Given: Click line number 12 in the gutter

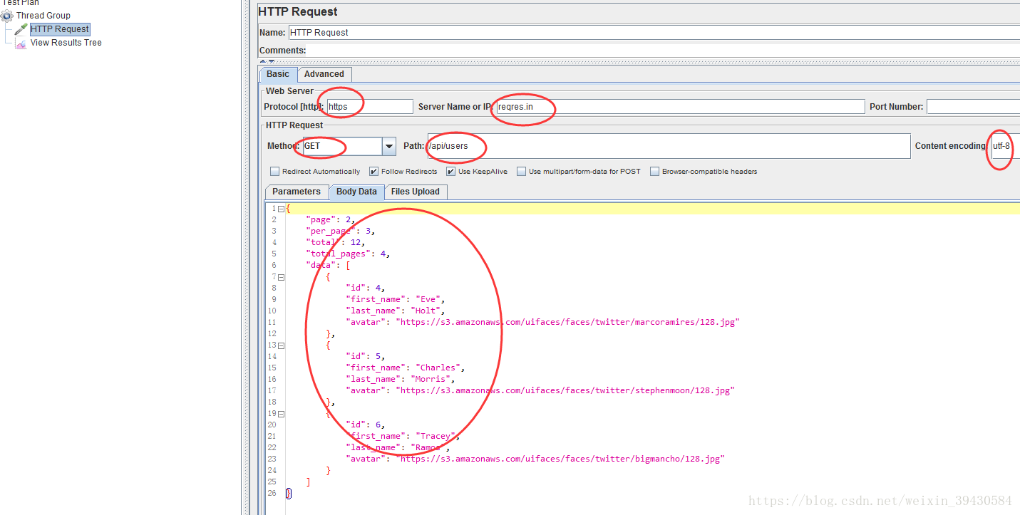Looking at the screenshot, I should 272,334.
